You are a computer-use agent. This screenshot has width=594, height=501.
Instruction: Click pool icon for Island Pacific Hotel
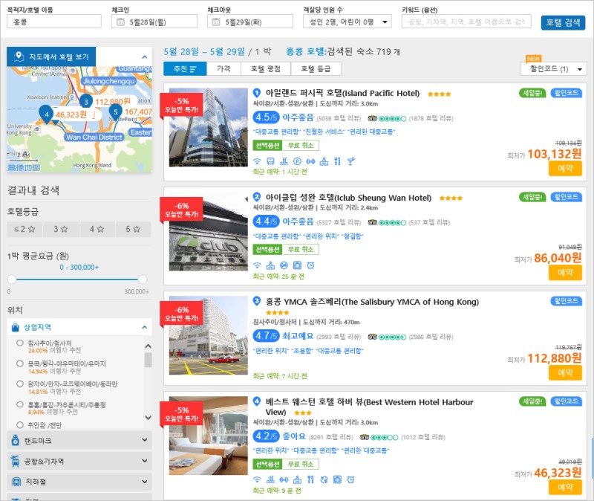point(284,161)
